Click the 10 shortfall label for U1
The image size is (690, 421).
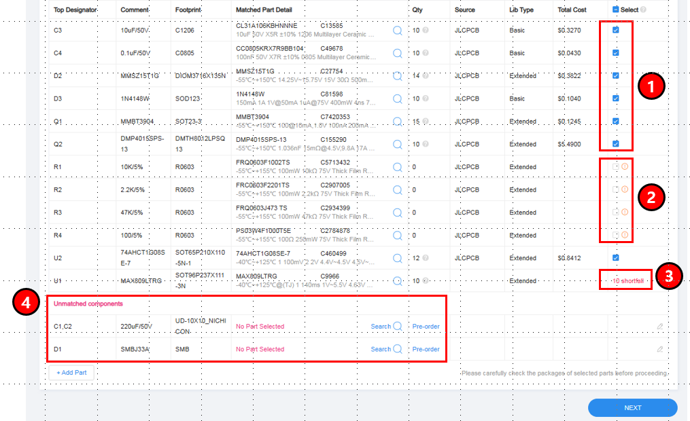point(627,280)
